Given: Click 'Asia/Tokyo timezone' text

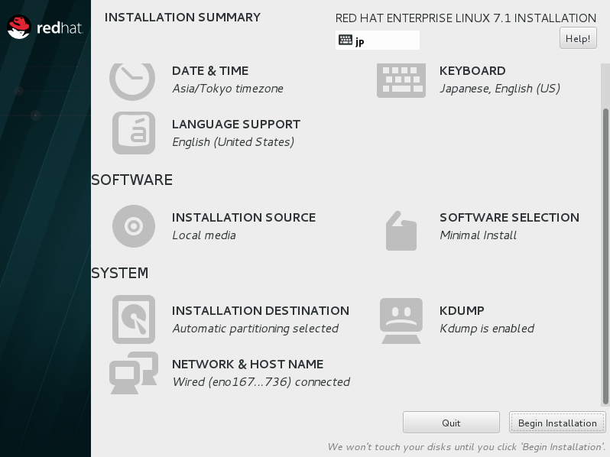Looking at the screenshot, I should 228,89.
